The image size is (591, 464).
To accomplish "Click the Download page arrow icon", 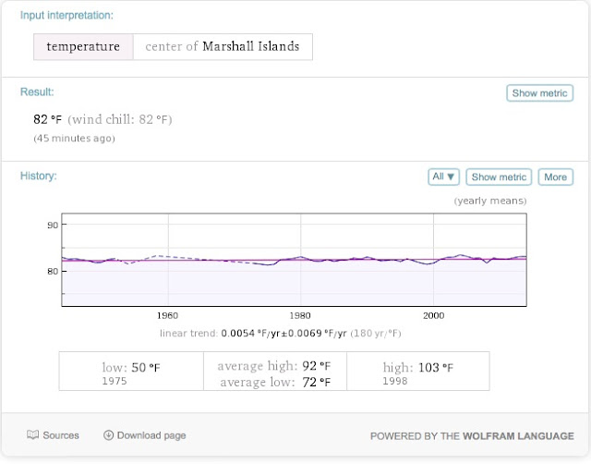I will click(x=108, y=435).
